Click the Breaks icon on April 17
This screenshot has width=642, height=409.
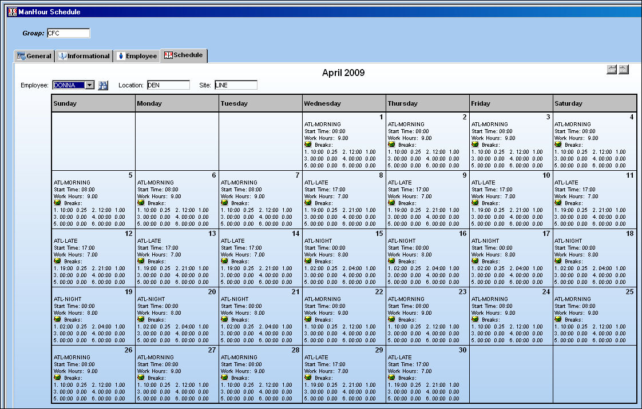pos(475,261)
